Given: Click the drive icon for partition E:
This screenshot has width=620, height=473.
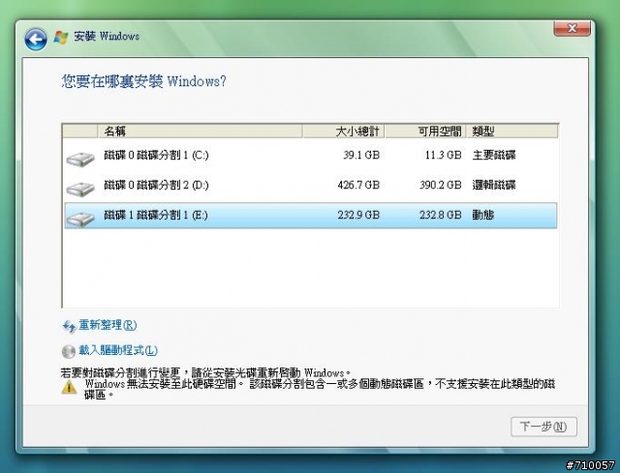Looking at the screenshot, I should pyautogui.click(x=80, y=219).
